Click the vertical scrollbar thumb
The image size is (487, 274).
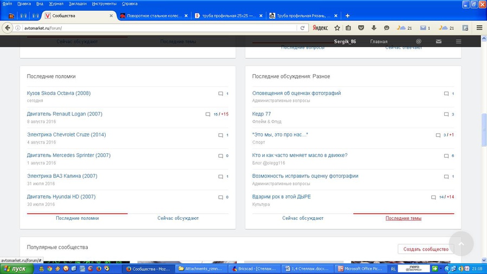(x=484, y=129)
